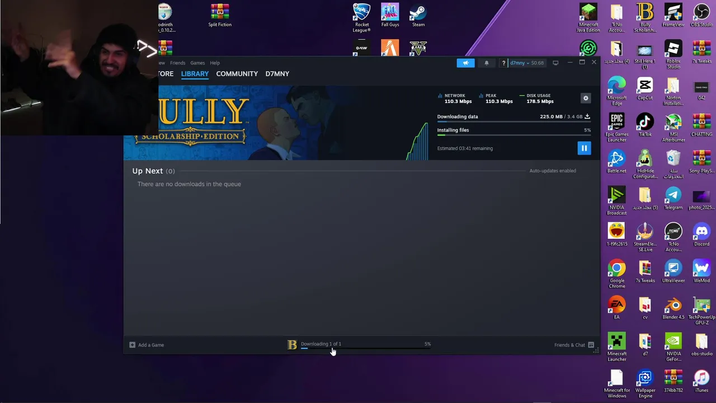Click the DISK USAGE 178.5 Mbps readout
This screenshot has height=403, width=716.
tap(537, 99)
